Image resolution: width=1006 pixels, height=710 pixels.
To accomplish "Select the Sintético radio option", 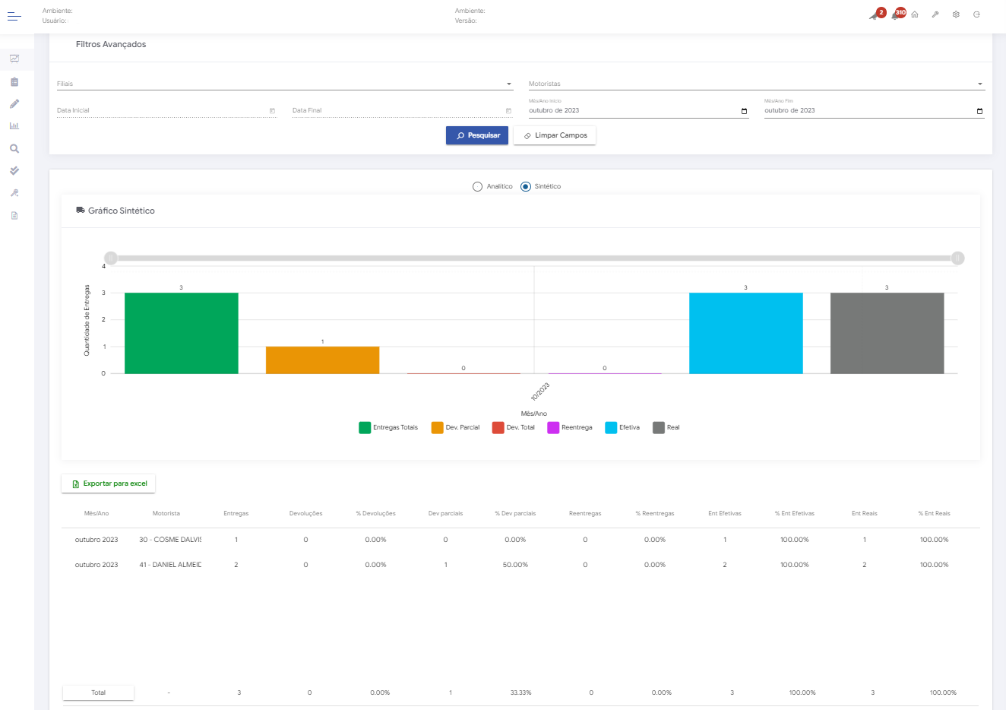I will tap(526, 186).
